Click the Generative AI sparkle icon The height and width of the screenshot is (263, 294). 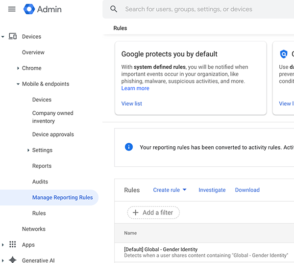[x=13, y=260]
